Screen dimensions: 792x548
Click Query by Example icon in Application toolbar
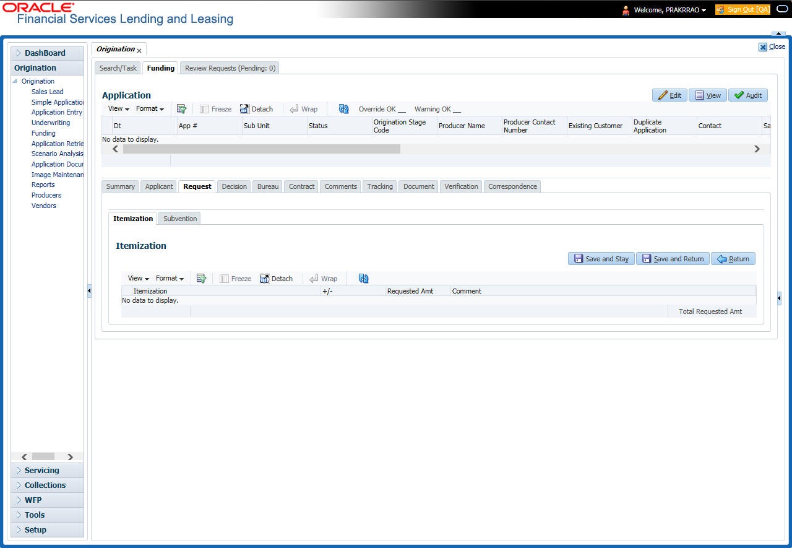click(x=182, y=109)
